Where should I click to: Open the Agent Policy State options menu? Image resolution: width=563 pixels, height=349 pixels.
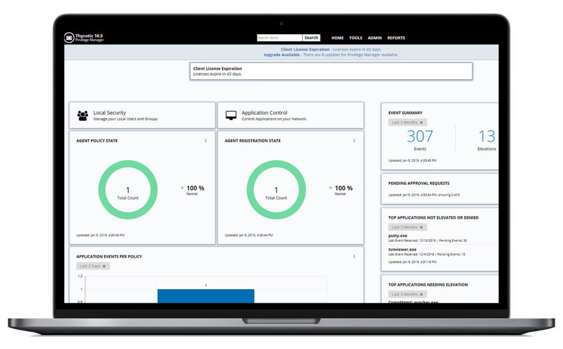tap(206, 141)
